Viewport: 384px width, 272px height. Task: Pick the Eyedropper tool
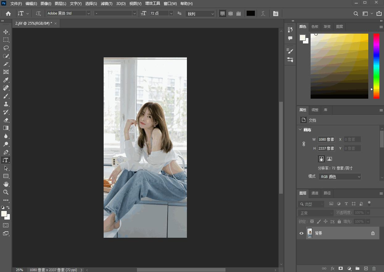6,80
